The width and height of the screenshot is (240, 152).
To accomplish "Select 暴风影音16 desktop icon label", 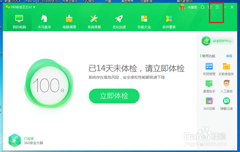I will pyautogui.click(x=185, y=1).
